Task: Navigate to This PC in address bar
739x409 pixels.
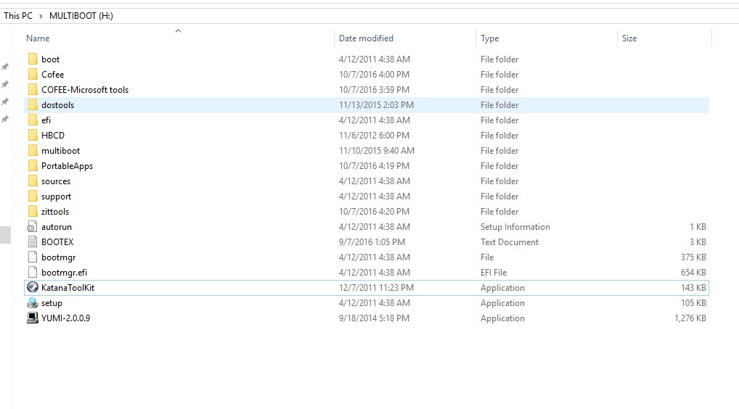Action: point(18,15)
